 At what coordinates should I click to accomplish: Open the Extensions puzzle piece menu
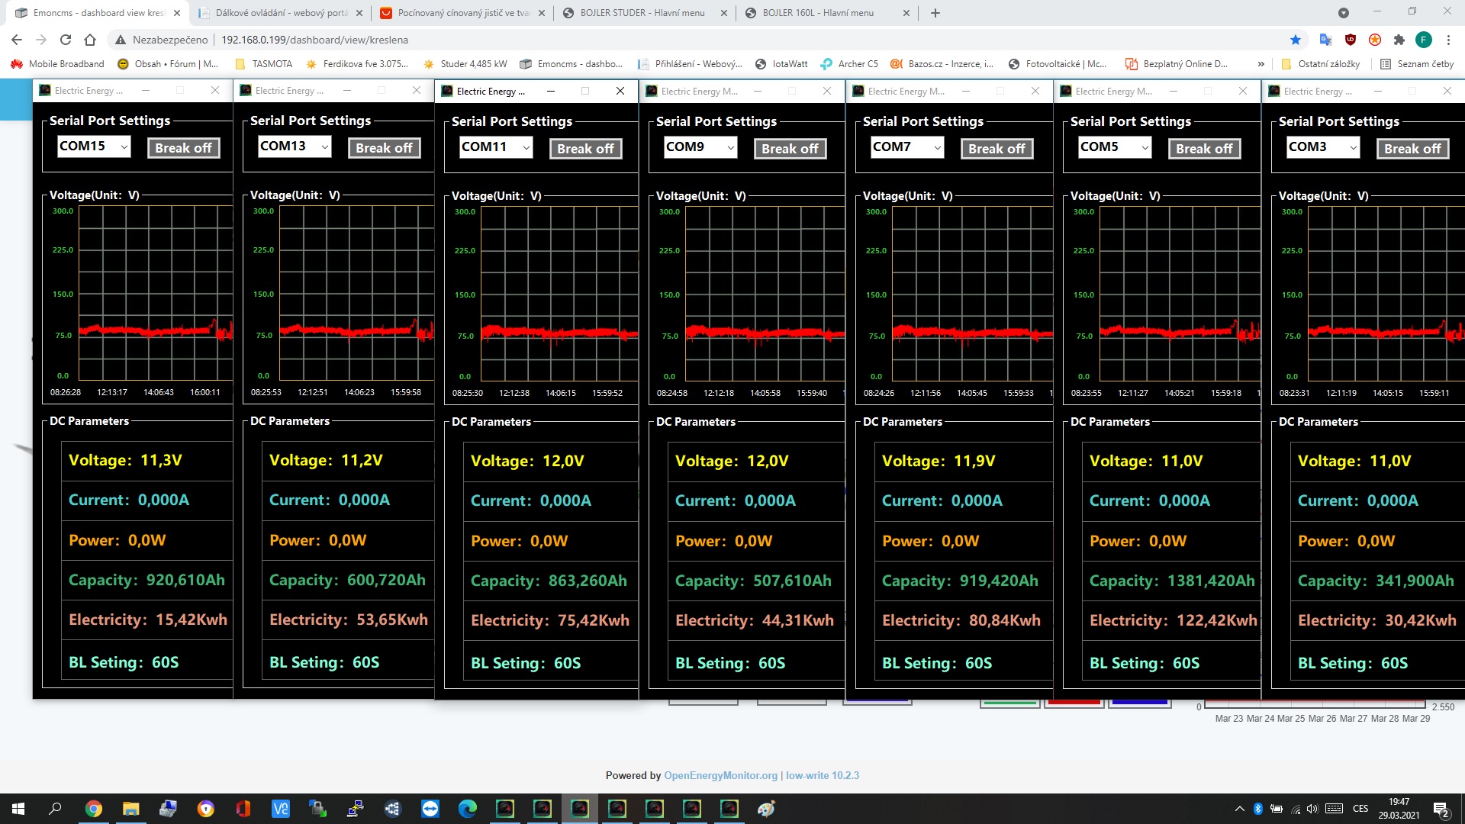coord(1399,40)
